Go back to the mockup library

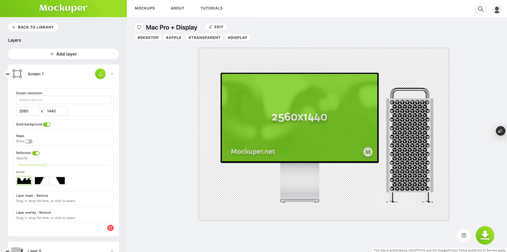coord(33,27)
